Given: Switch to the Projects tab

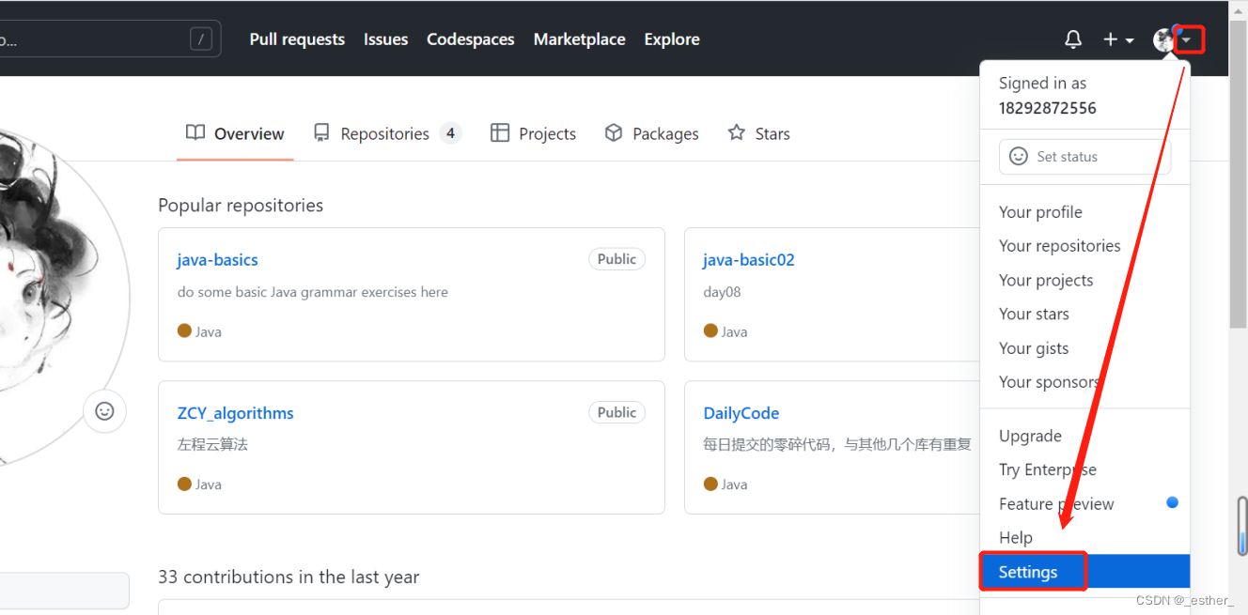Looking at the screenshot, I should pos(533,133).
